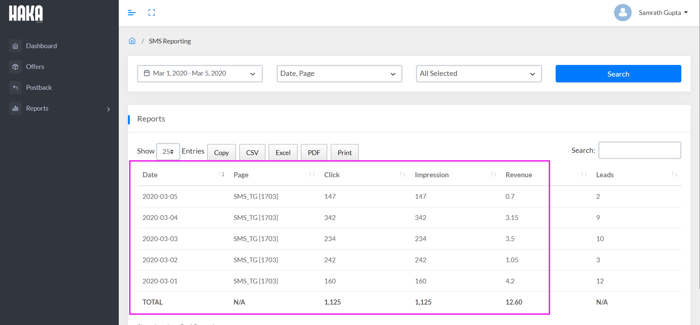Open the All Selected dropdown
Image resolution: width=700 pixels, height=325 pixels.
coord(479,74)
